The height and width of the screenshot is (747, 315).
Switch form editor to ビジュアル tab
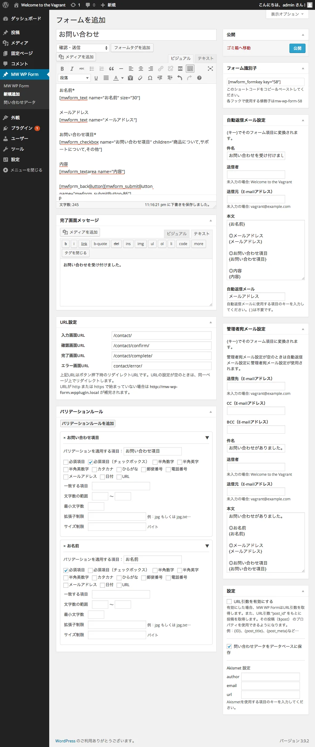pos(181,58)
